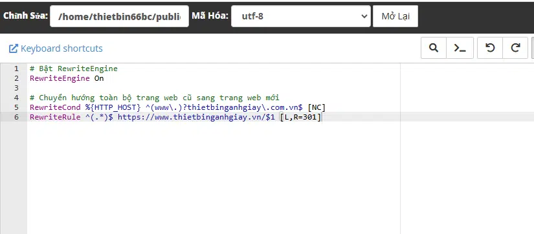Open the Keyboard shortcuts link
The height and width of the screenshot is (234, 534).
tap(56, 48)
